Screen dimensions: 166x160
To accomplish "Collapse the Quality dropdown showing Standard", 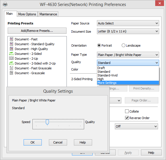I will [128, 63].
